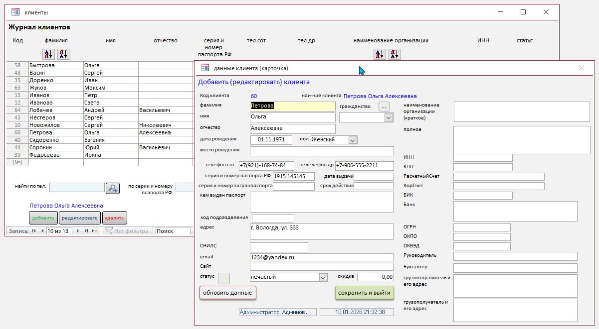Go to next record in navigation bar
599x329 pixels.
(77, 231)
